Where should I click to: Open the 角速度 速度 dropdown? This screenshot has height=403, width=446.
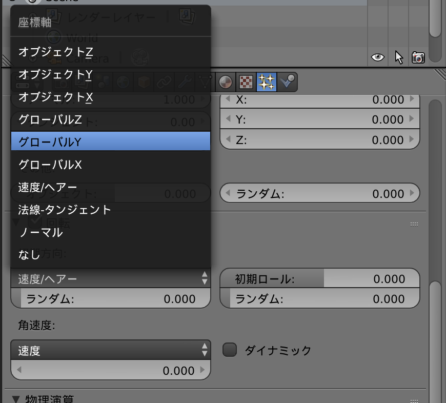click(x=111, y=350)
